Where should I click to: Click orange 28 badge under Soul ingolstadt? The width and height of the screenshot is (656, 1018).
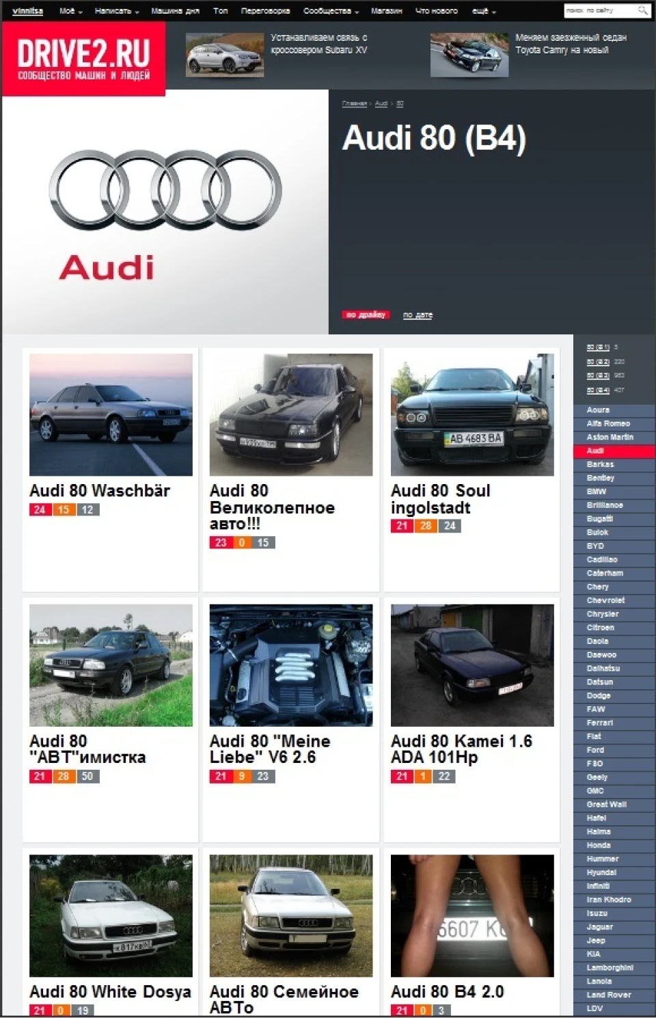click(x=426, y=526)
